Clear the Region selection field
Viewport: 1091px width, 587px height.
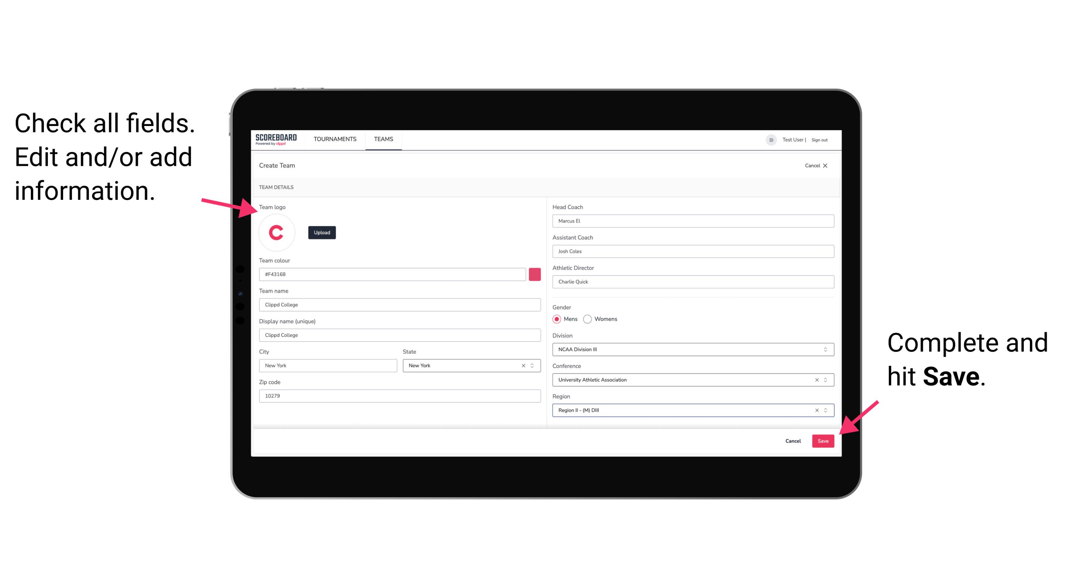click(x=814, y=410)
